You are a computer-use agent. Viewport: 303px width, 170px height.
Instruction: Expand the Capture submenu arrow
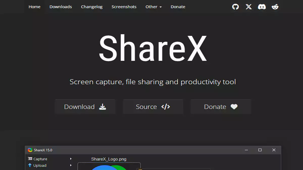point(71,159)
